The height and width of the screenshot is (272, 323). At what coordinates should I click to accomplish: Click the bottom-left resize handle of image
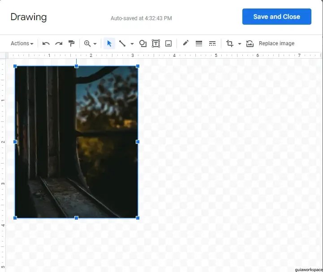pyautogui.click(x=15, y=218)
